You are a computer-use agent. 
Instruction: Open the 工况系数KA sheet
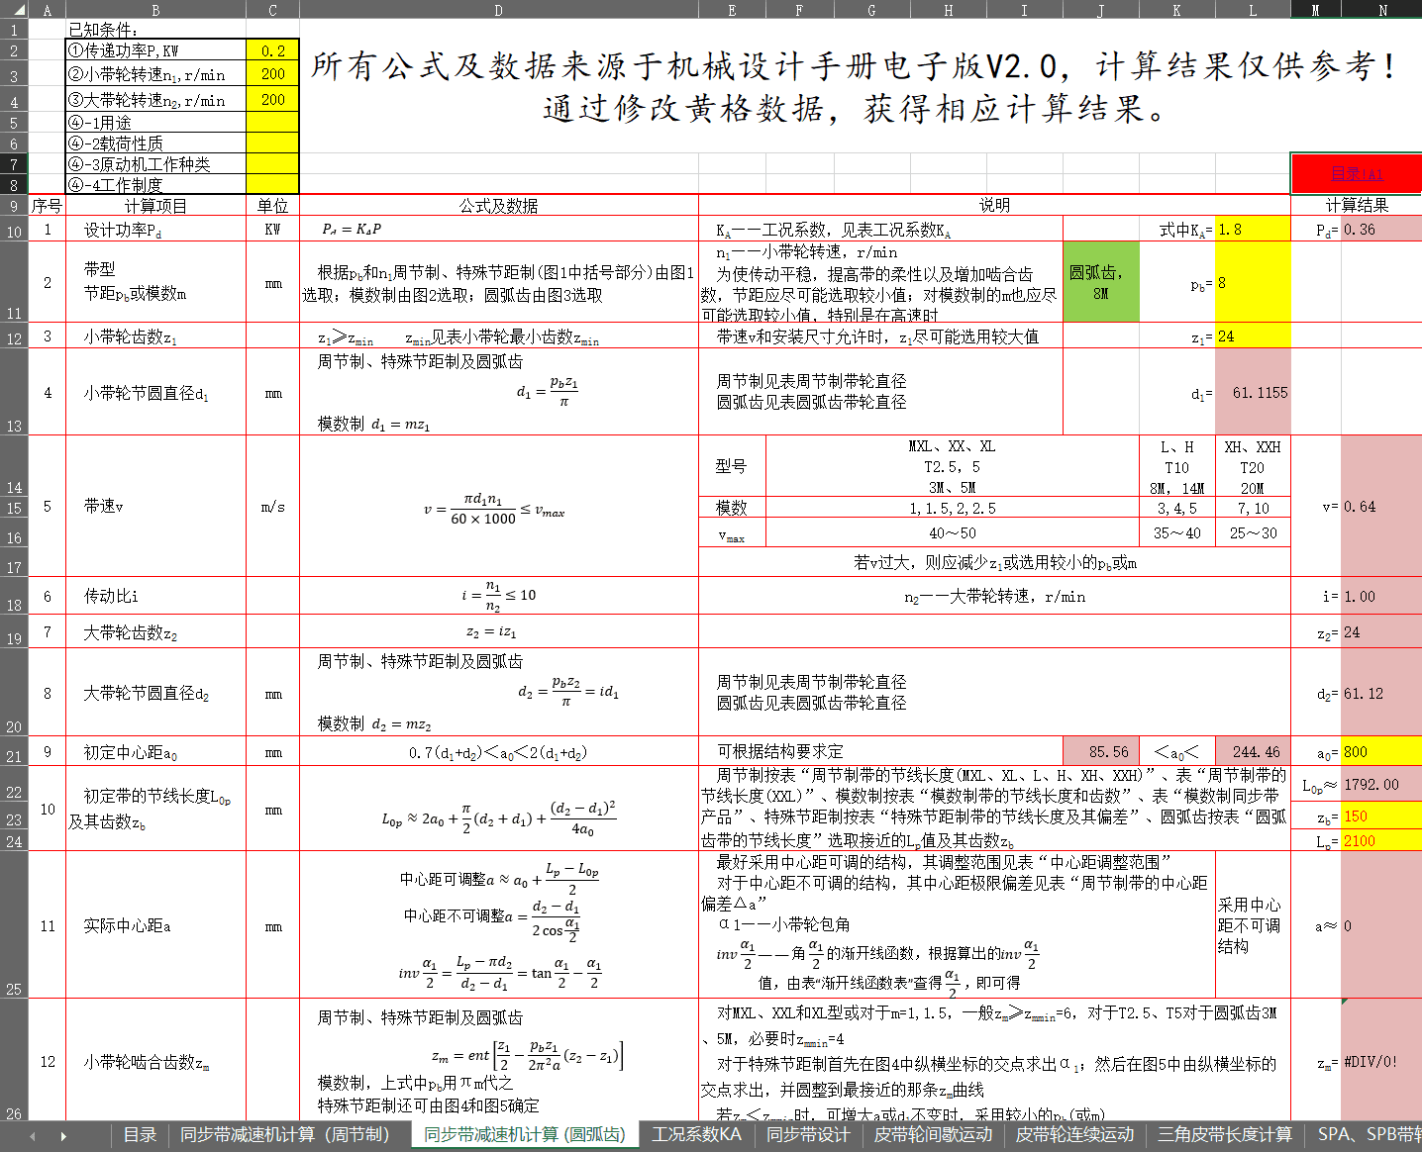pyautogui.click(x=696, y=1136)
